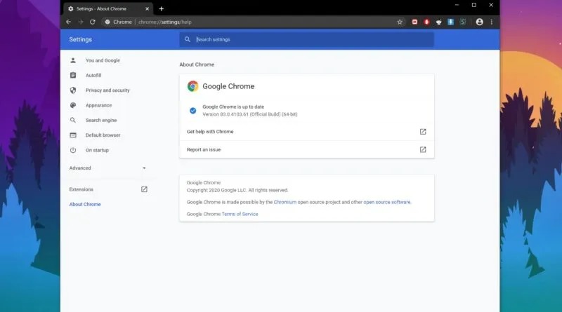Click the external-link icon for Report an issue

click(423, 149)
